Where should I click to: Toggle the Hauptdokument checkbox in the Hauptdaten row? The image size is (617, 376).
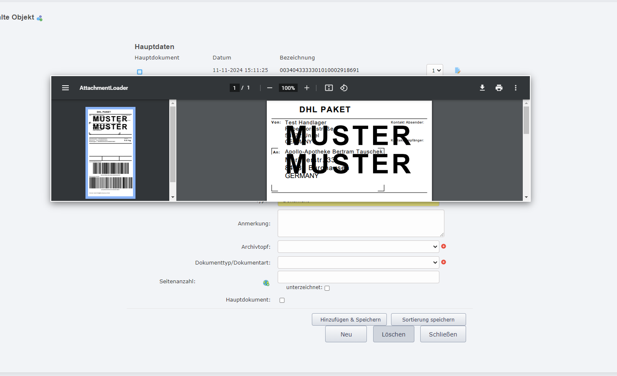point(140,72)
